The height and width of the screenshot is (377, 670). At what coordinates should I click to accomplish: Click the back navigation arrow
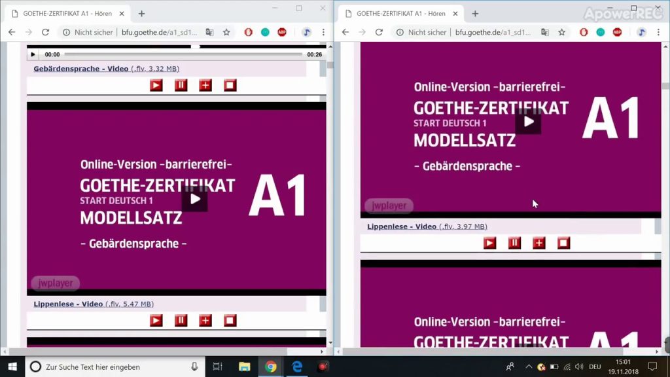point(12,31)
